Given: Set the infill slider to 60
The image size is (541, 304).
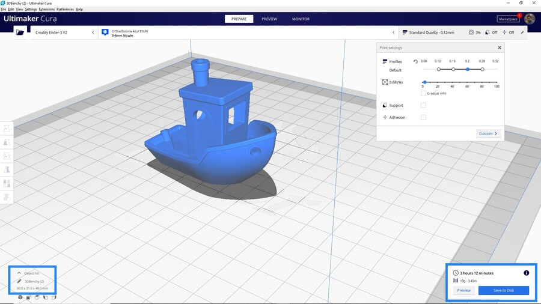Looking at the screenshot, I should [x=467, y=82].
